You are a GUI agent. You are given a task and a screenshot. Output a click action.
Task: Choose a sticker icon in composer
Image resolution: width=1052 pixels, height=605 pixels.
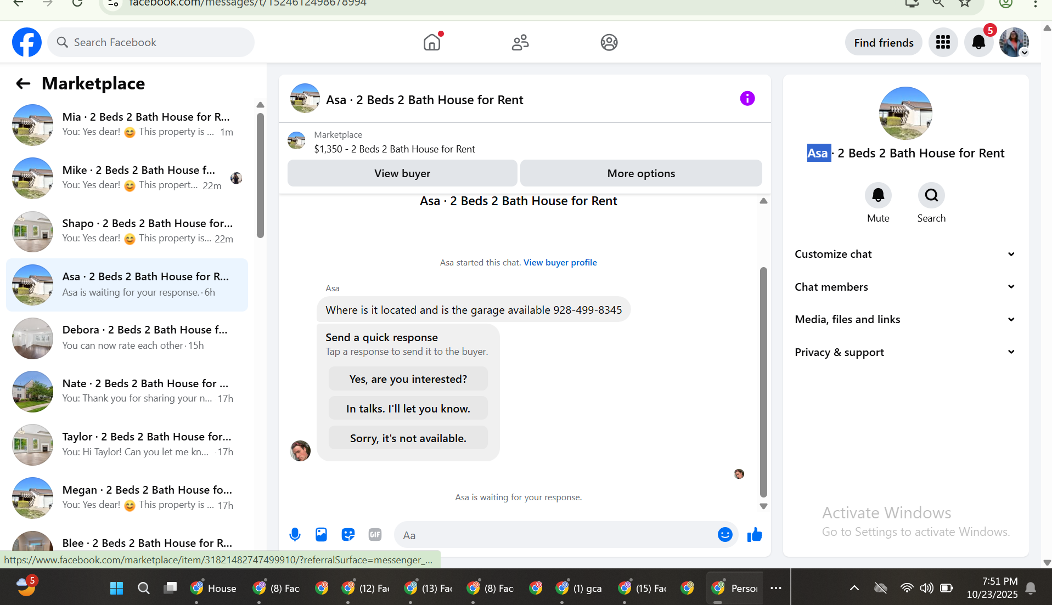(x=348, y=535)
